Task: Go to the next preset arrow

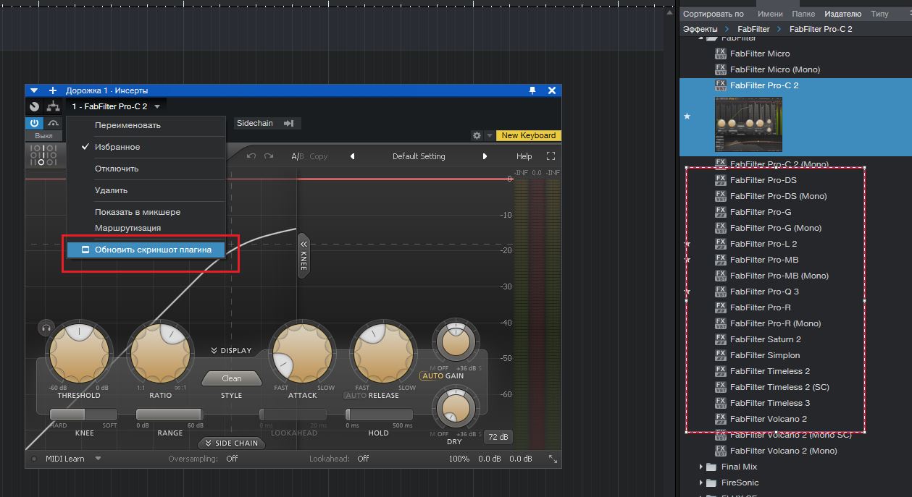Action: [485, 156]
